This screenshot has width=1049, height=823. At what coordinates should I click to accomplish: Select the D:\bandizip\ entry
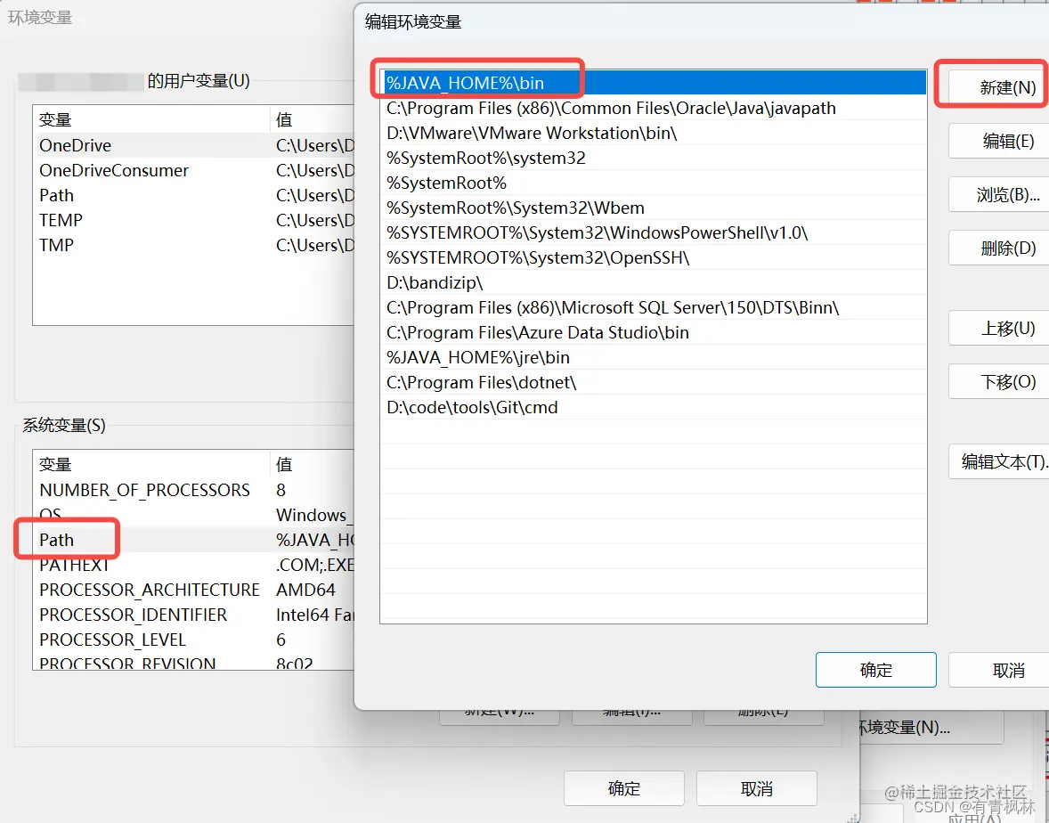pos(655,282)
